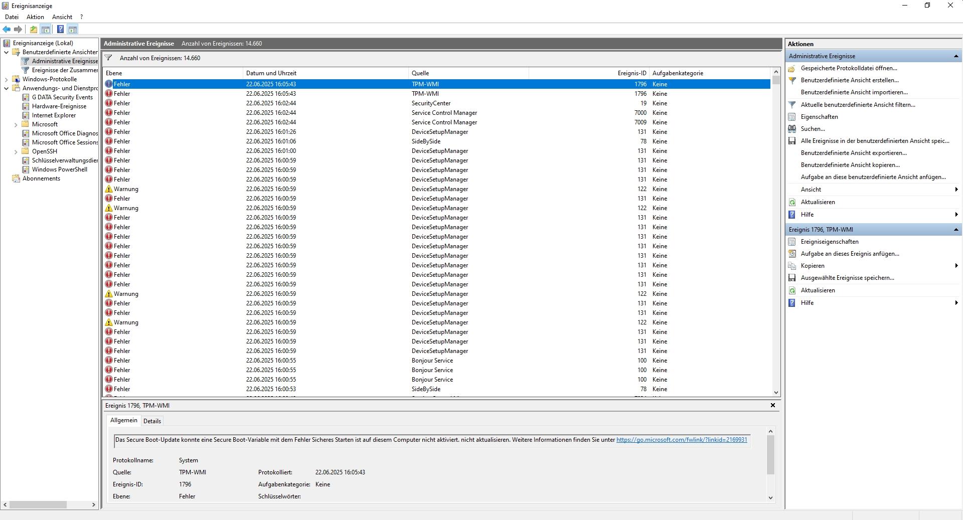Image resolution: width=963 pixels, height=520 pixels.
Task: Sort by the Ereignis-ID column header
Action: click(x=589, y=73)
